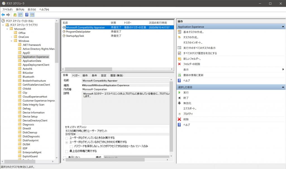This screenshot has width=286, height=169.
Task: Click the プロパティ clock icon
Action: [x=180, y=114]
